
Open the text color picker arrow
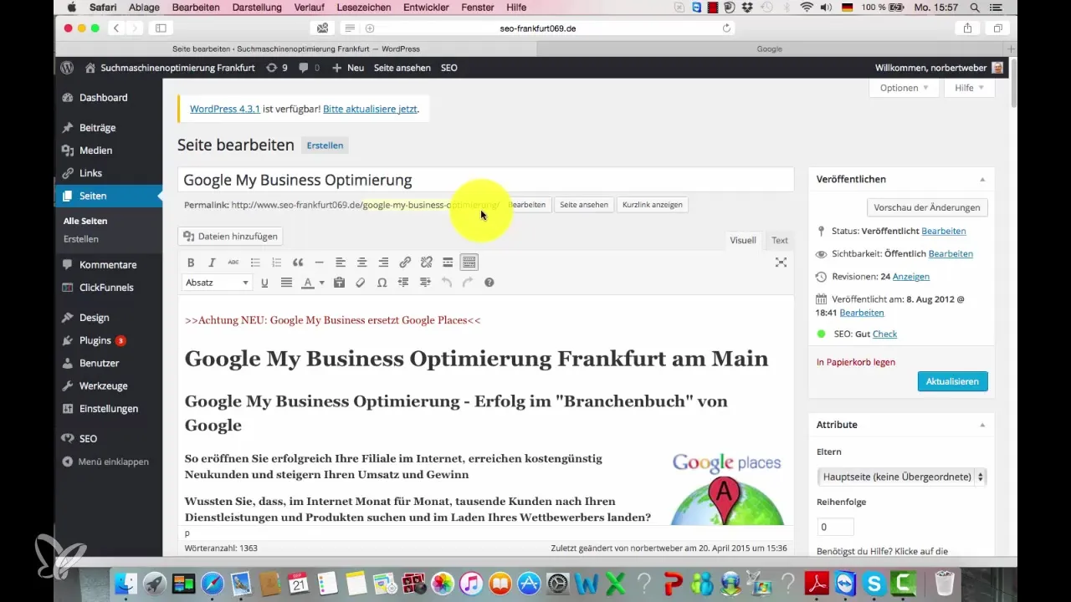coord(321,283)
